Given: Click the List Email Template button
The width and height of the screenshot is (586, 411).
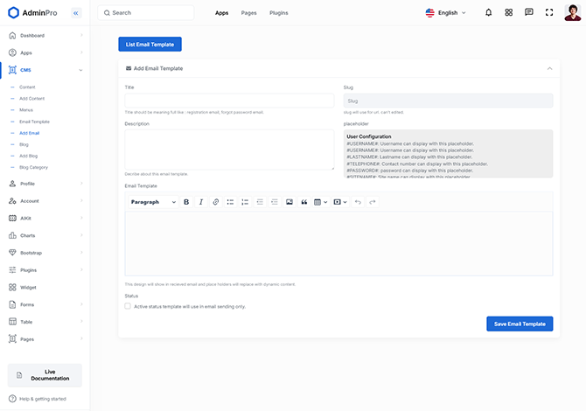Looking at the screenshot, I should click(x=150, y=44).
